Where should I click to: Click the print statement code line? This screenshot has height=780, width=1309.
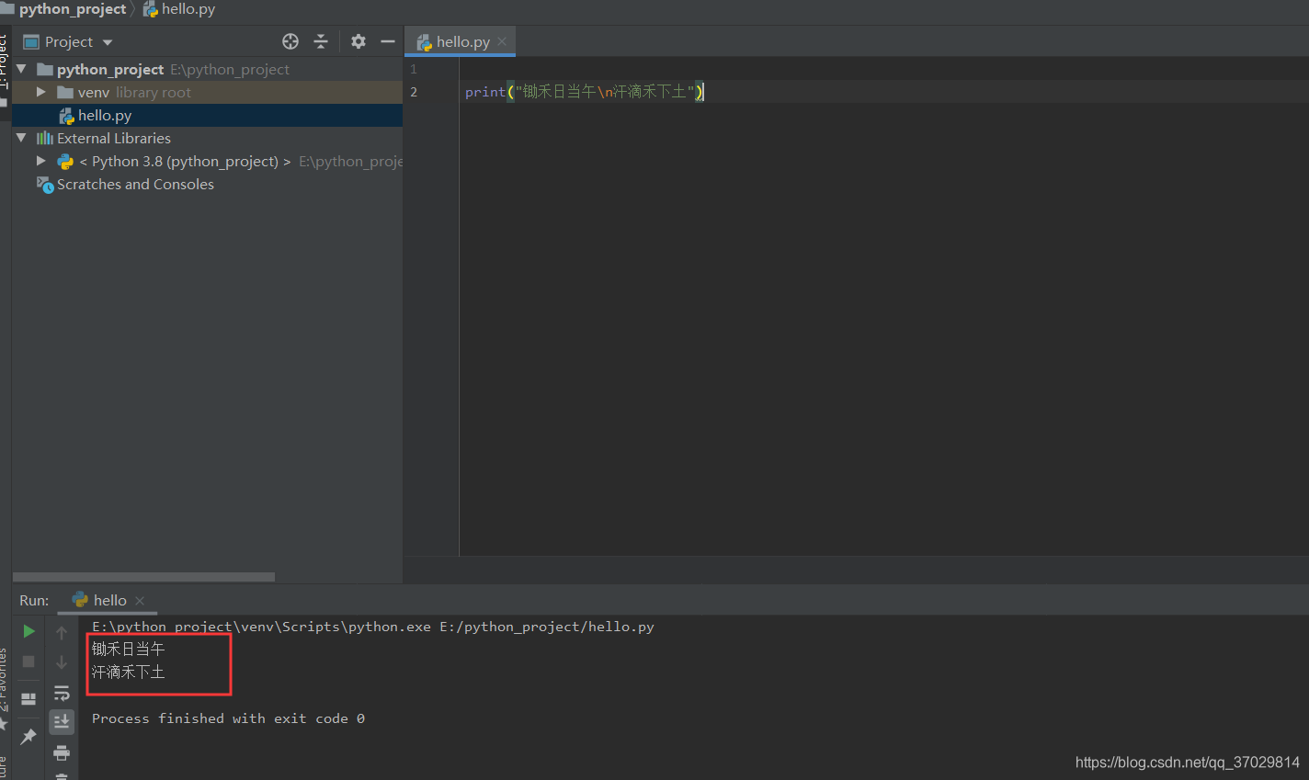tap(585, 92)
